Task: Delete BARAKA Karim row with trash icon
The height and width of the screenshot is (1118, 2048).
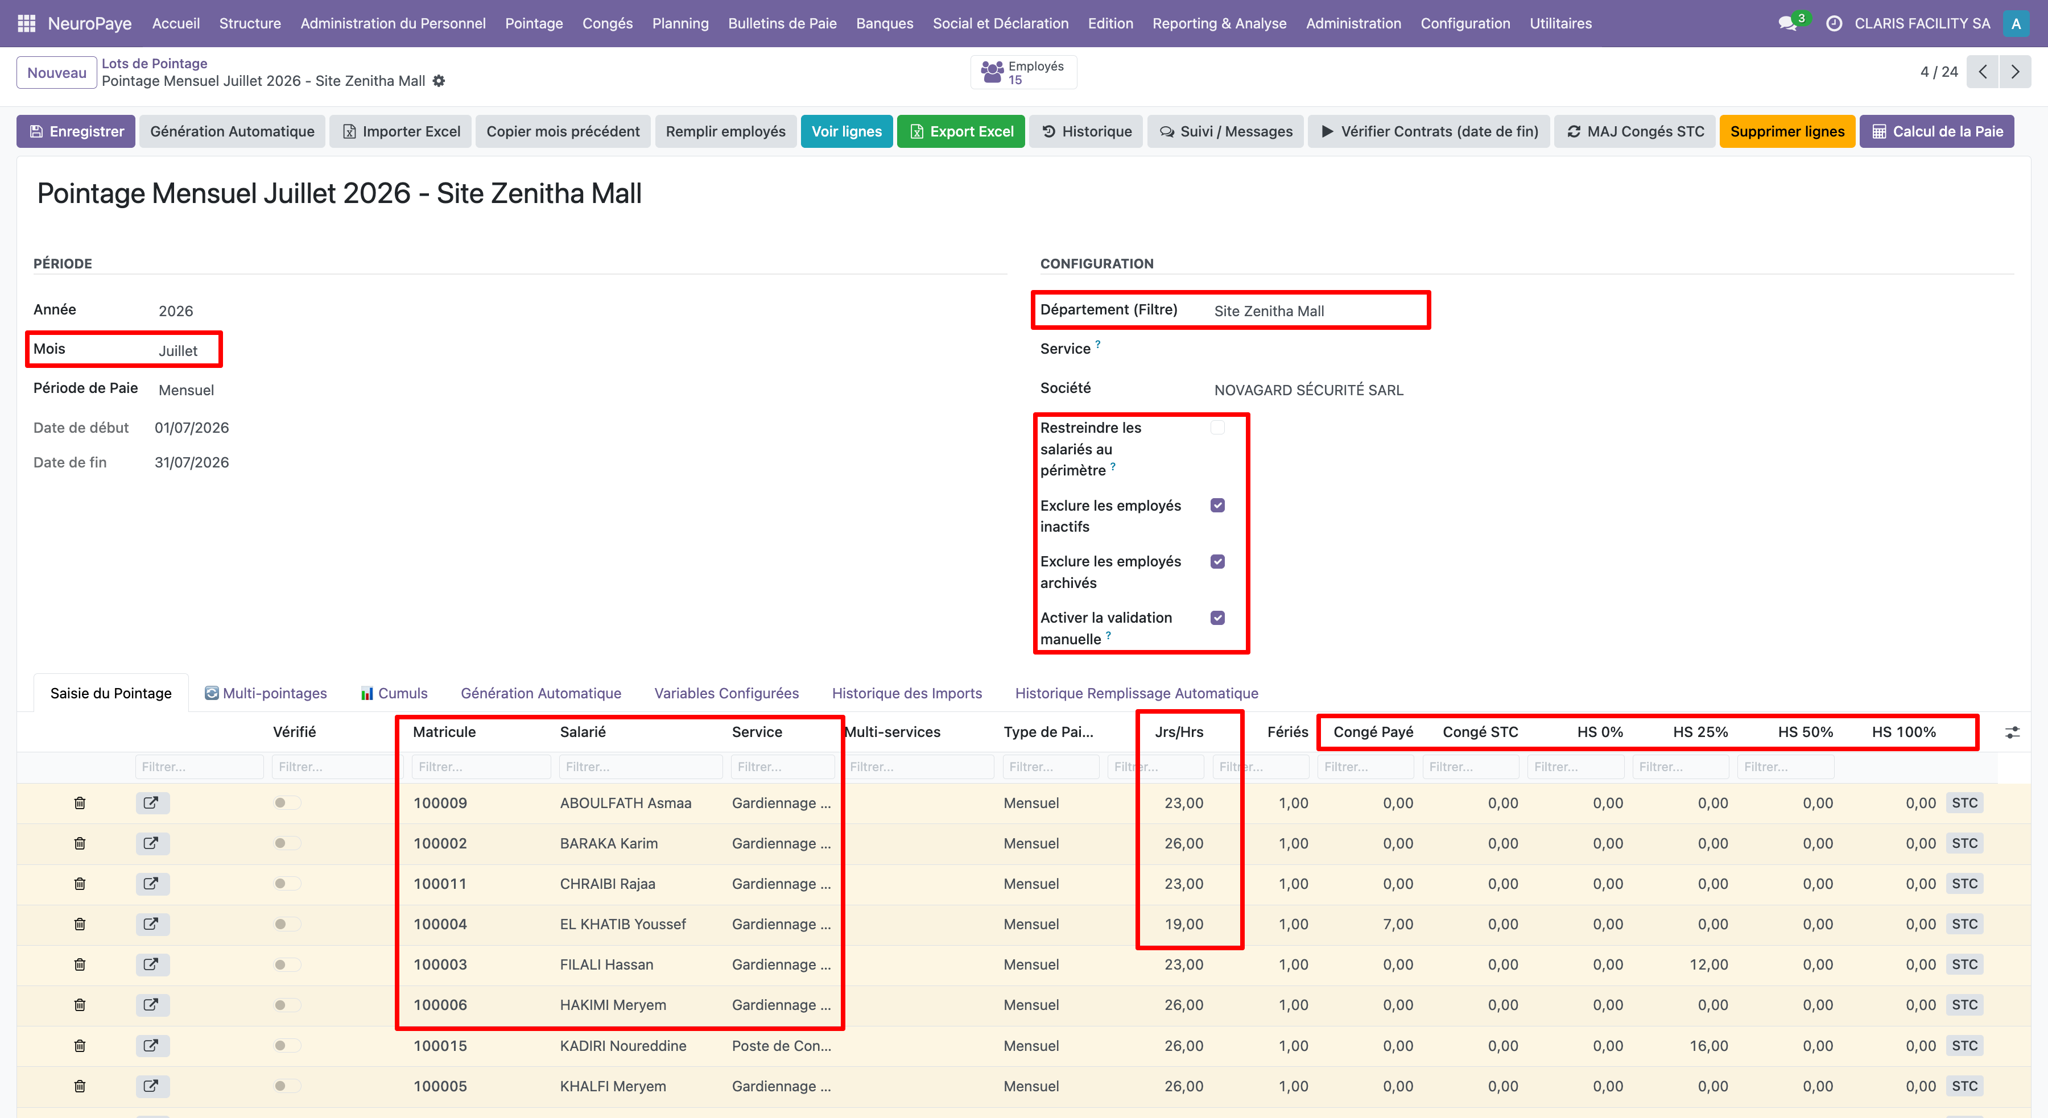Action: click(80, 844)
